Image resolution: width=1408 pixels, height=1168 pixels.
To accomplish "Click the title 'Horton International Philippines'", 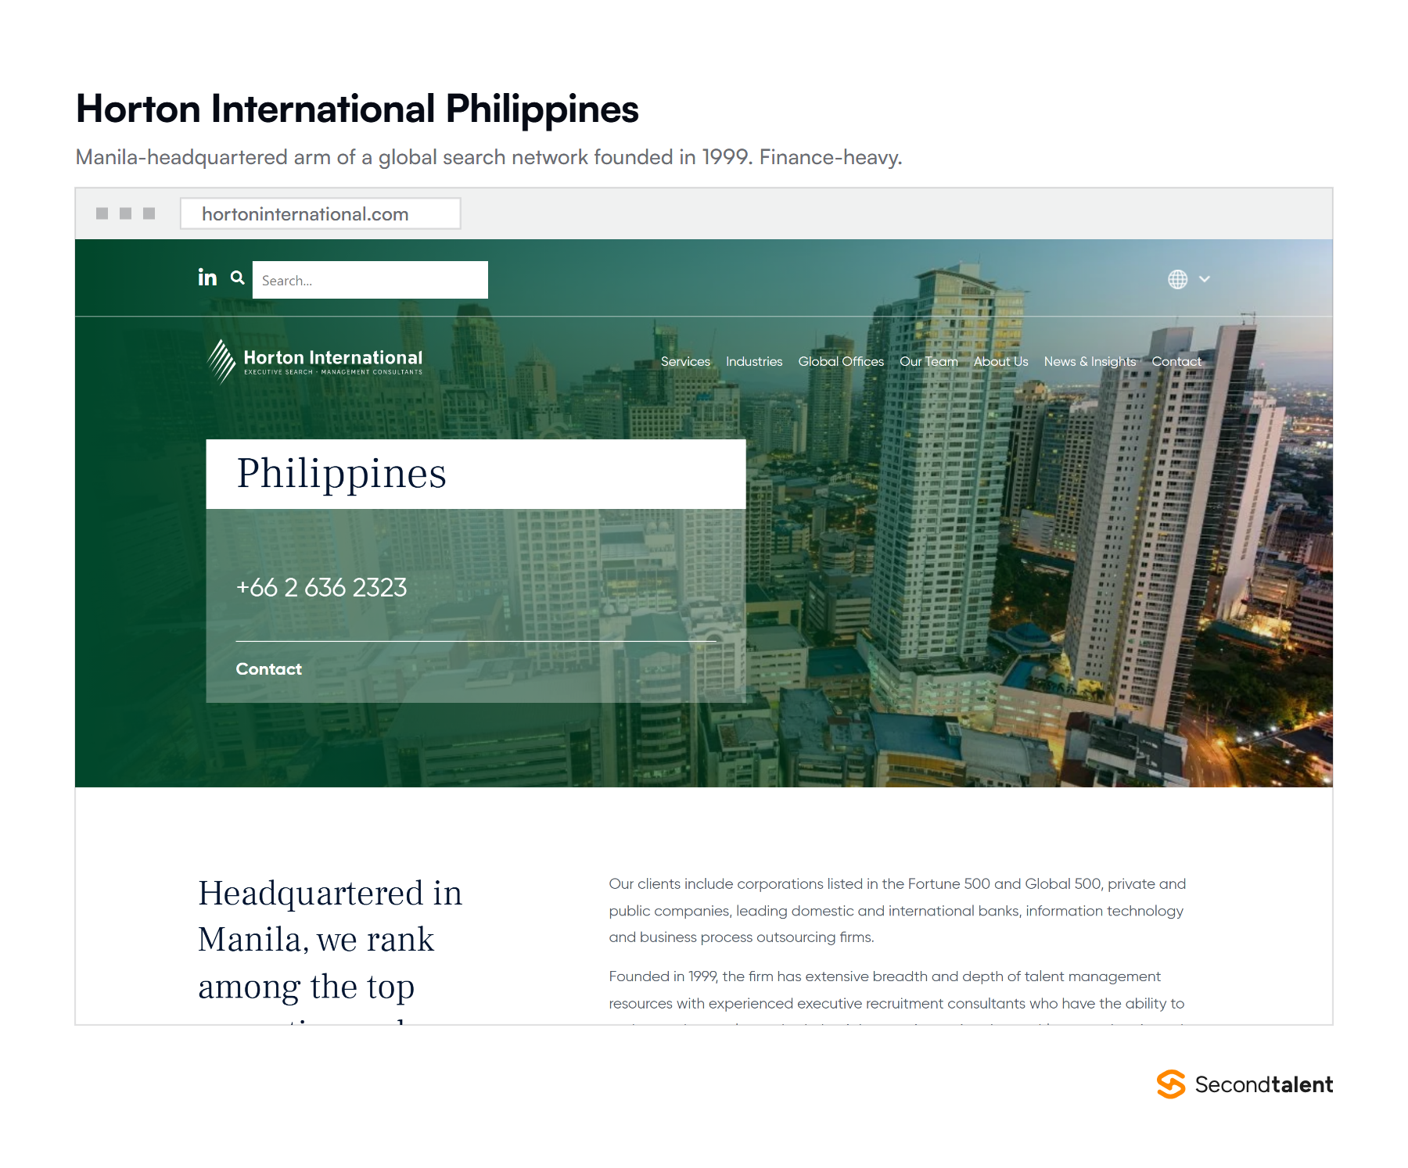I will pos(357,109).
